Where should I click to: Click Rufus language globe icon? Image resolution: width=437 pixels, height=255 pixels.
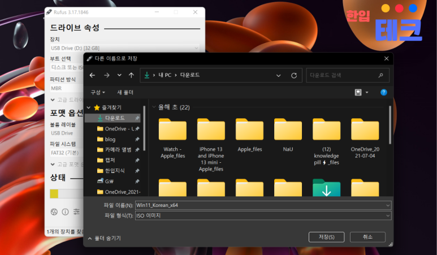[54, 212]
